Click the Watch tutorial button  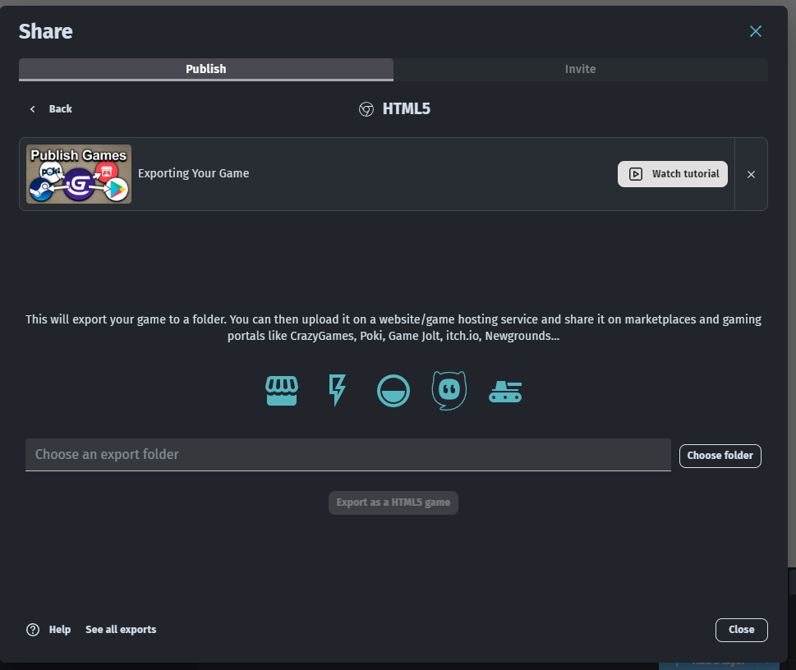pyautogui.click(x=672, y=174)
